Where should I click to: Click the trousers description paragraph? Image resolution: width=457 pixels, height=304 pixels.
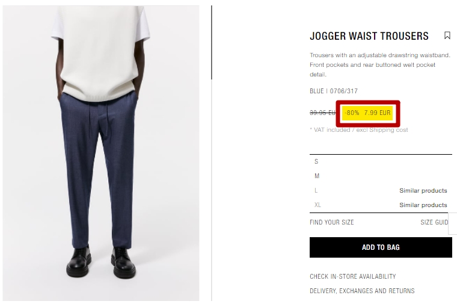(x=380, y=65)
